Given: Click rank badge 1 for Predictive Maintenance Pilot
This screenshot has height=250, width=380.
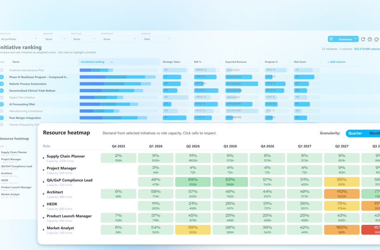Looking at the screenshot, I should 2,70.
